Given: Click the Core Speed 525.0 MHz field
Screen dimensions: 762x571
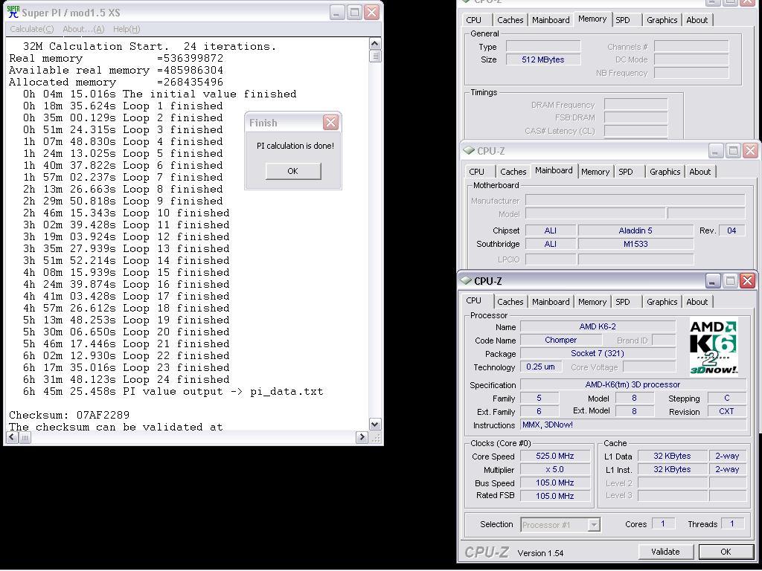Looking at the screenshot, I should pyautogui.click(x=554, y=456).
